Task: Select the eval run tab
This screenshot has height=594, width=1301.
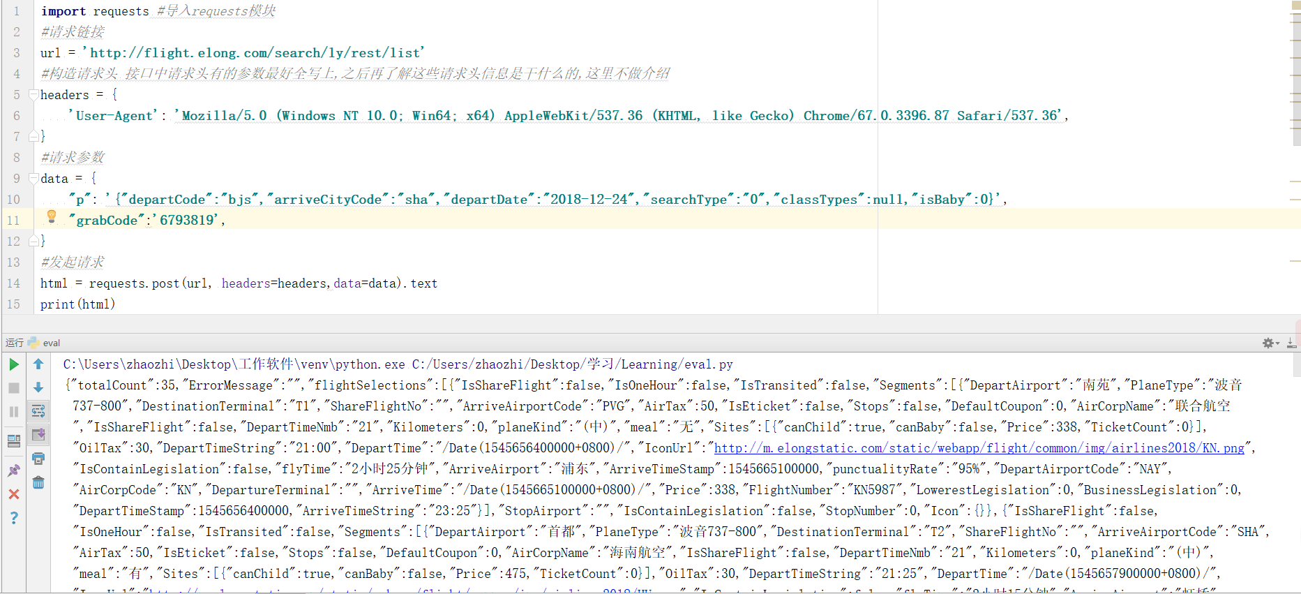Action: [44, 343]
